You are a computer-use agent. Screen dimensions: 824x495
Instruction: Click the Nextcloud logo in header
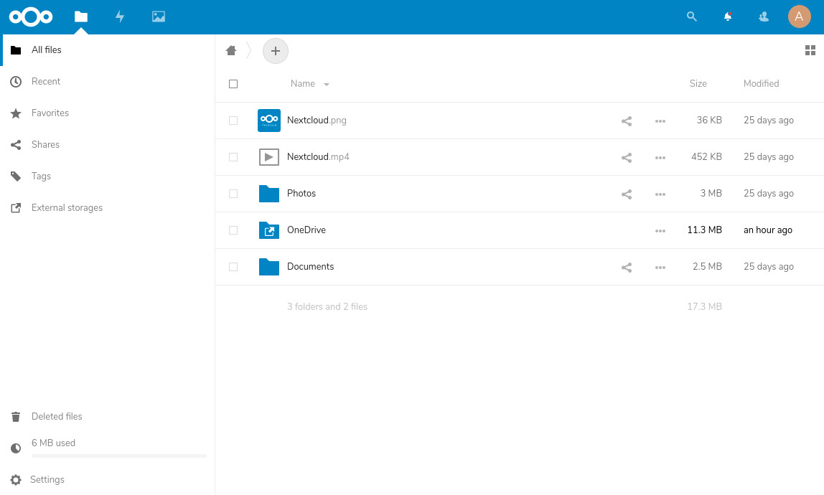(31, 16)
